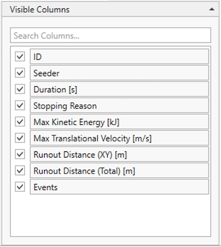Screen dimensions: 221x247
Task: Toggle Runout Distance (Total) [m] checkbox
Action: tap(20, 170)
